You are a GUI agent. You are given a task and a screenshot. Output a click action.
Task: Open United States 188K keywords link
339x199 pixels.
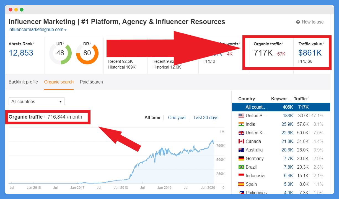click(x=288, y=116)
